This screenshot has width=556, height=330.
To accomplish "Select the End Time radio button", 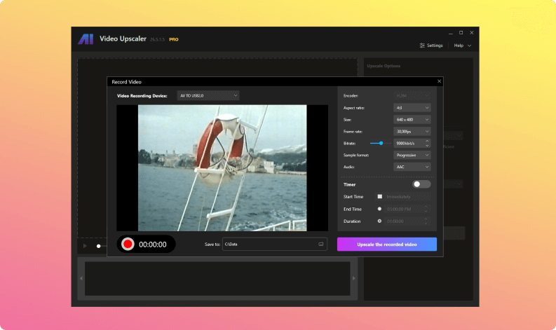I will 380,209.
